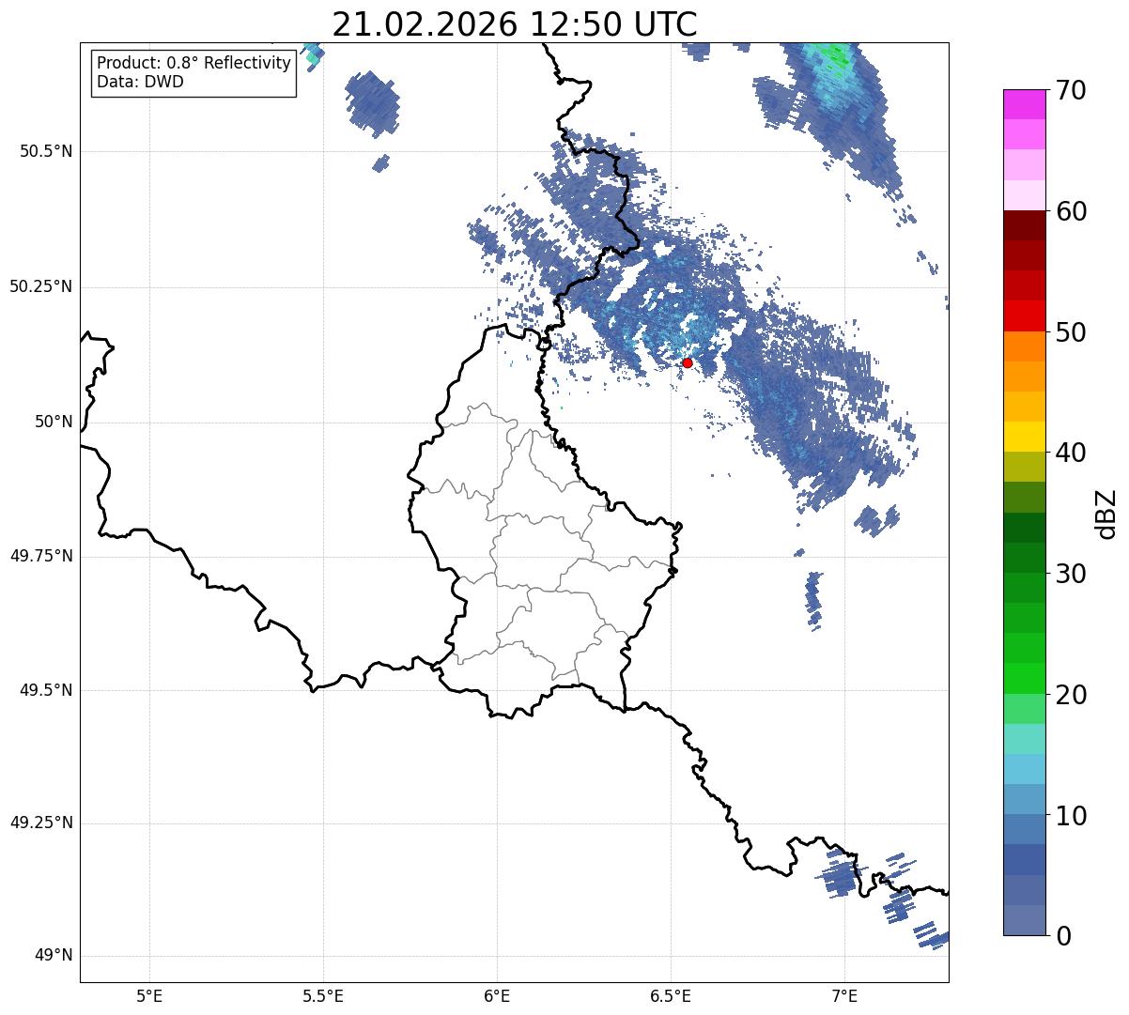Click the 0 colorbar tick label
The height and width of the screenshot is (1015, 1129).
(1063, 936)
